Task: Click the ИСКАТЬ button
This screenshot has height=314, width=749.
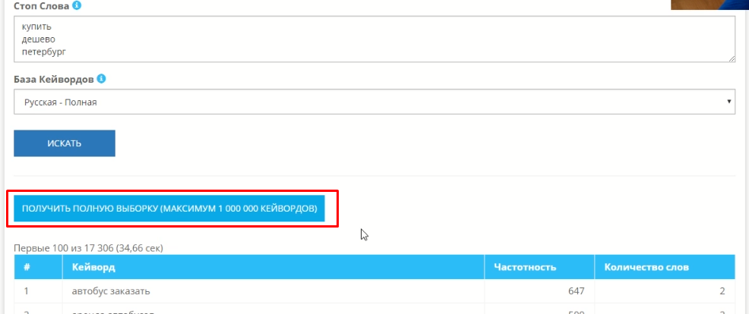Action: click(65, 143)
